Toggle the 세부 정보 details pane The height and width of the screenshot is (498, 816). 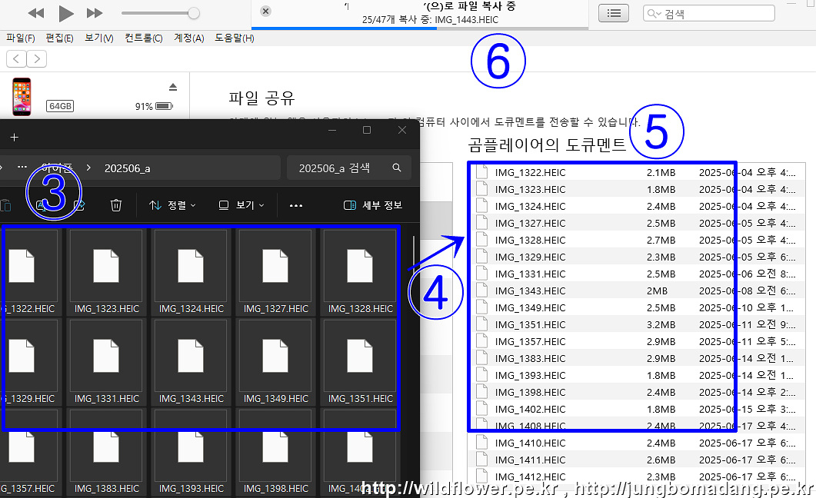(373, 205)
